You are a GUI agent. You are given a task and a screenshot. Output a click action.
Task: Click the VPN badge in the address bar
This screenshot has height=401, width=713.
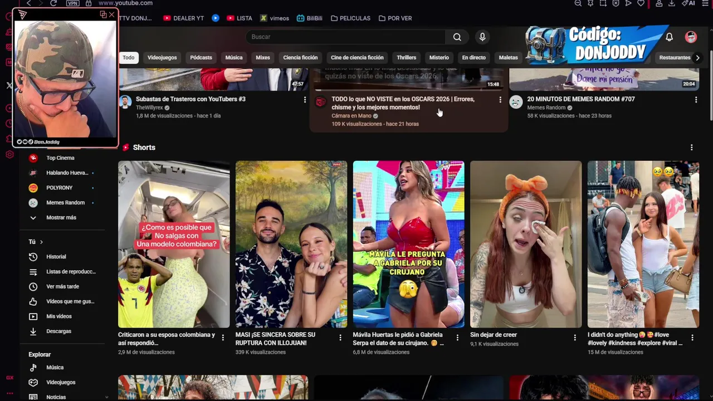tap(72, 3)
